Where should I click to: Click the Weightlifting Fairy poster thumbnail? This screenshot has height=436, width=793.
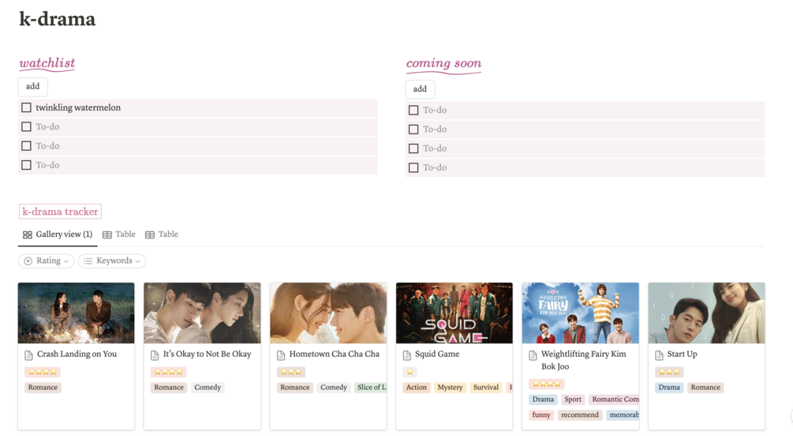(x=581, y=313)
